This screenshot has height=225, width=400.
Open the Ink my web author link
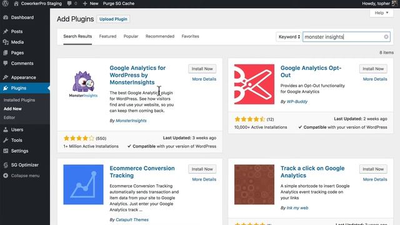[x=297, y=208]
